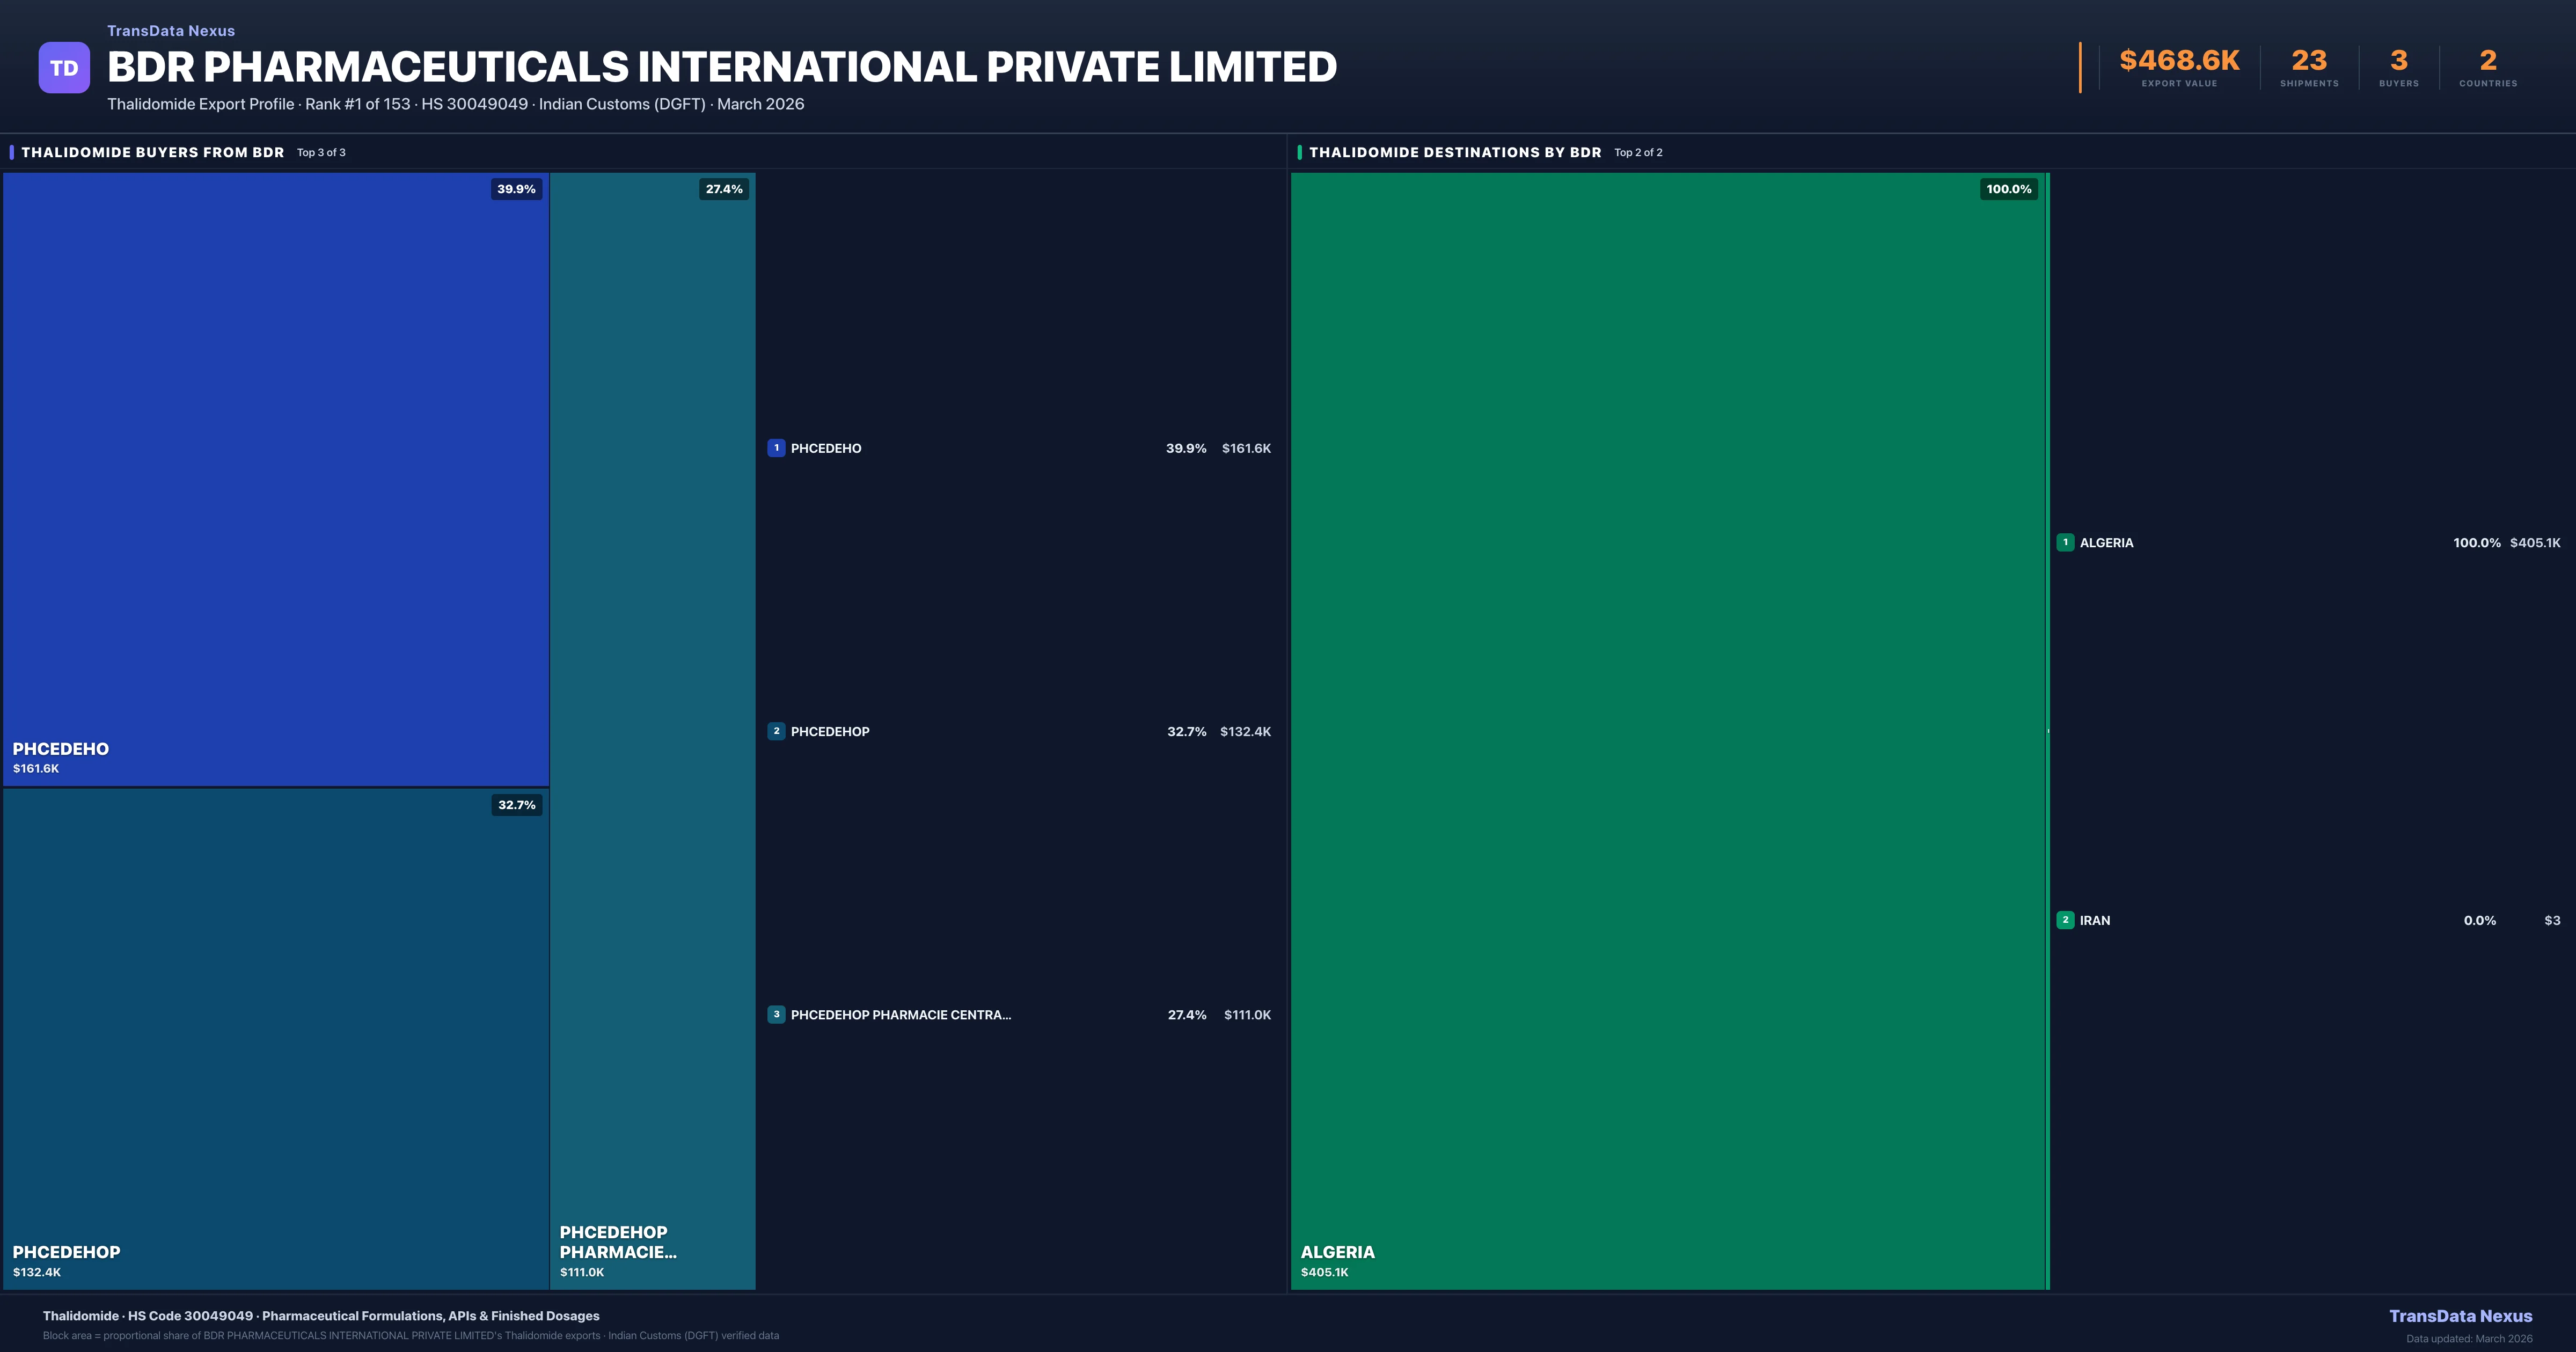Click the TransData Nexus header link
Image resolution: width=2576 pixels, height=1352 pixels.
(x=171, y=31)
